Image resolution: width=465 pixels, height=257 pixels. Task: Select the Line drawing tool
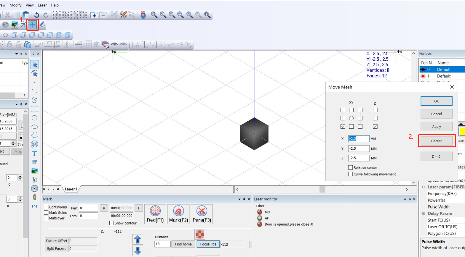(35, 91)
